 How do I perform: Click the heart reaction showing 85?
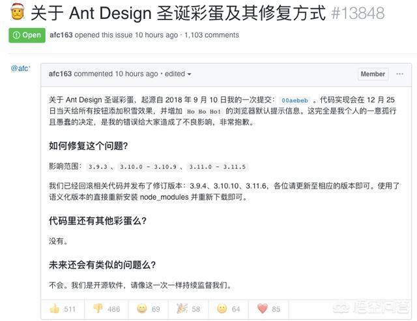[268, 309]
